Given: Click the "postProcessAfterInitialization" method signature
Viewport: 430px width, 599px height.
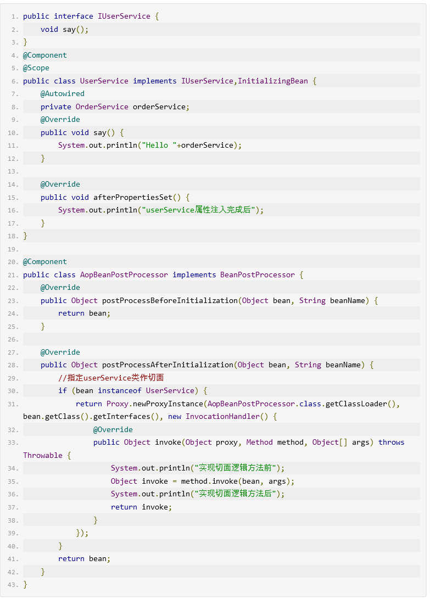Looking at the screenshot, I should pos(207,365).
